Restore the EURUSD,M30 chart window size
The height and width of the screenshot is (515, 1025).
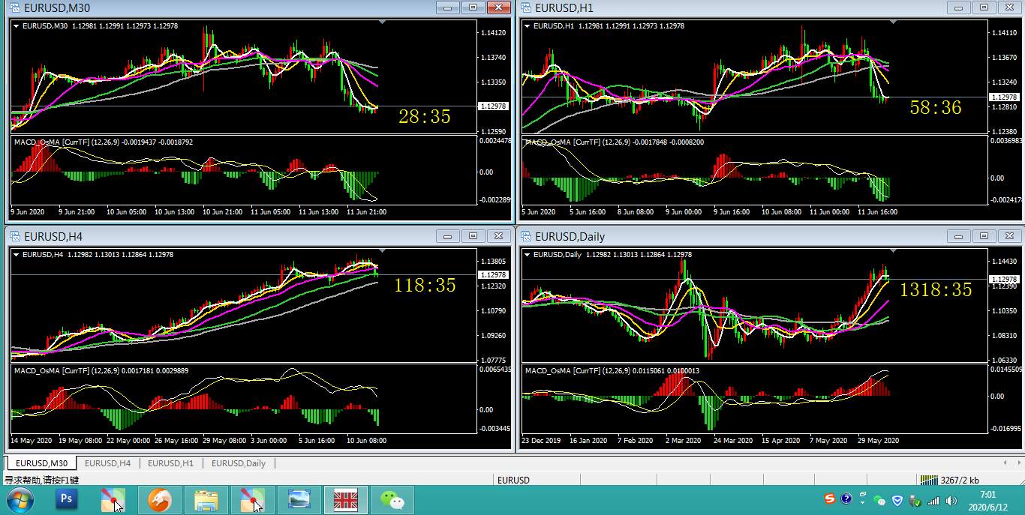[x=473, y=7]
